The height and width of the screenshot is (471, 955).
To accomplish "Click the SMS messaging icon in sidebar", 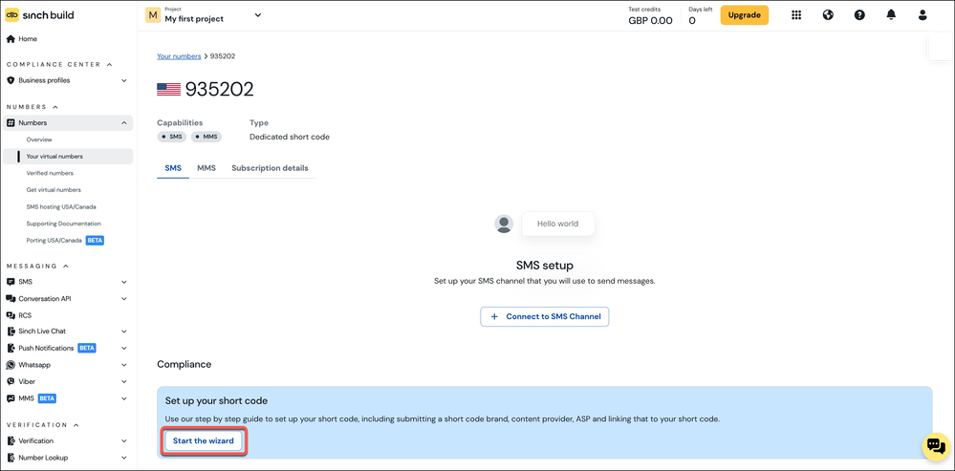I will pos(11,283).
